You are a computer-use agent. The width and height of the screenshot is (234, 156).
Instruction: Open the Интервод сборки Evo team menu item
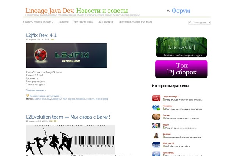coord(135,22)
